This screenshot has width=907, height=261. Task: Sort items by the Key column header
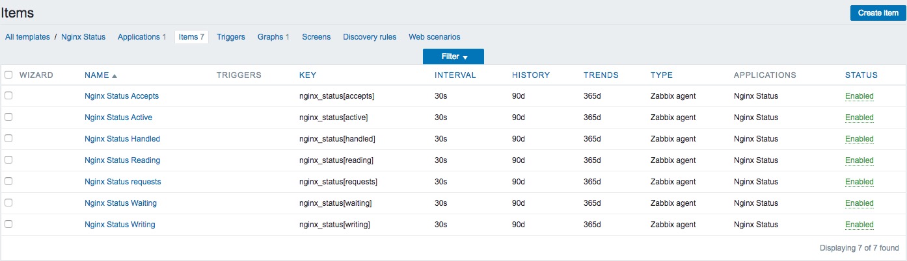[x=308, y=75]
